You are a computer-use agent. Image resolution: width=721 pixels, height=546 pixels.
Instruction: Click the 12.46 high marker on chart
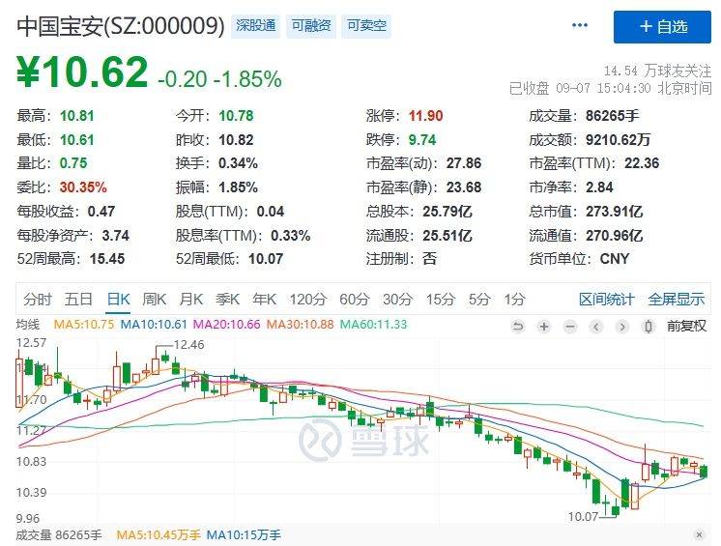189,345
